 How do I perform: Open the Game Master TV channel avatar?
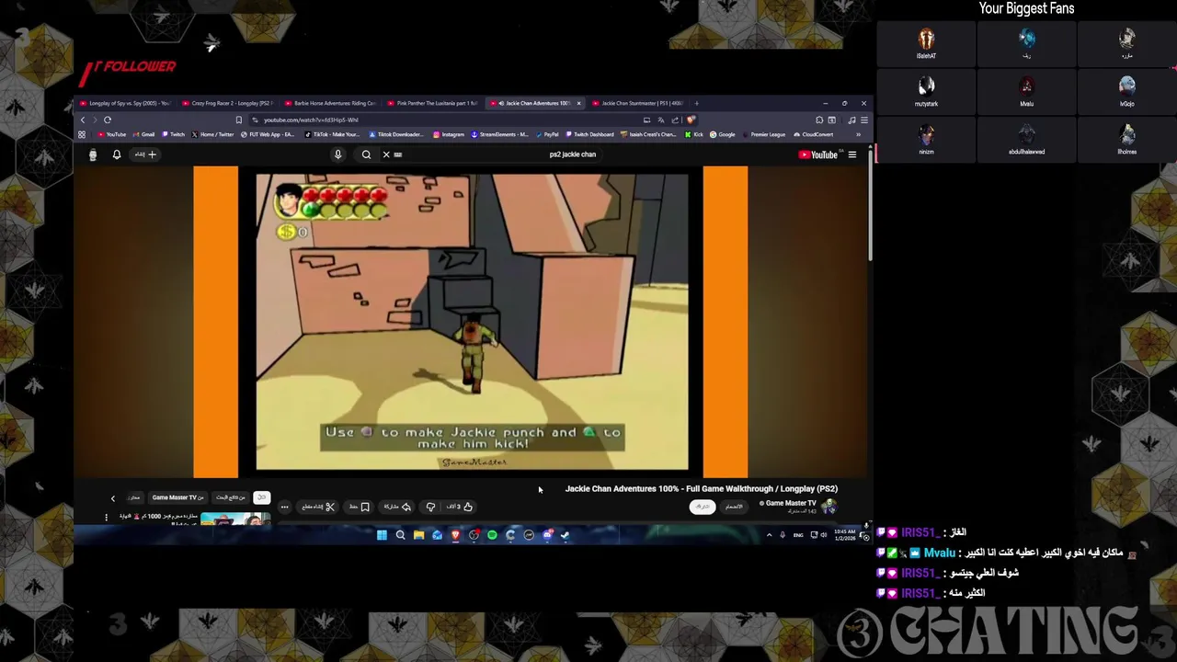(x=829, y=506)
